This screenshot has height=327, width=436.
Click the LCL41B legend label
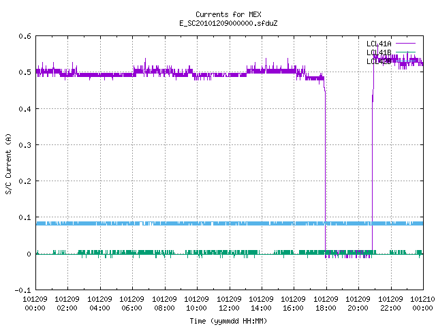point(379,52)
